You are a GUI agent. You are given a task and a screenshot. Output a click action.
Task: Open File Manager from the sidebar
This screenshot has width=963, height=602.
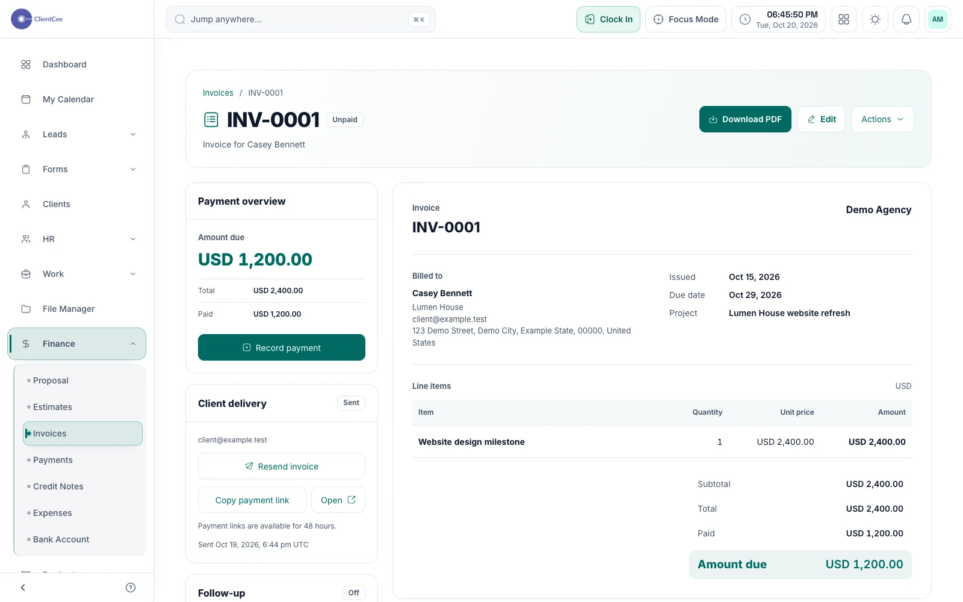(x=76, y=309)
